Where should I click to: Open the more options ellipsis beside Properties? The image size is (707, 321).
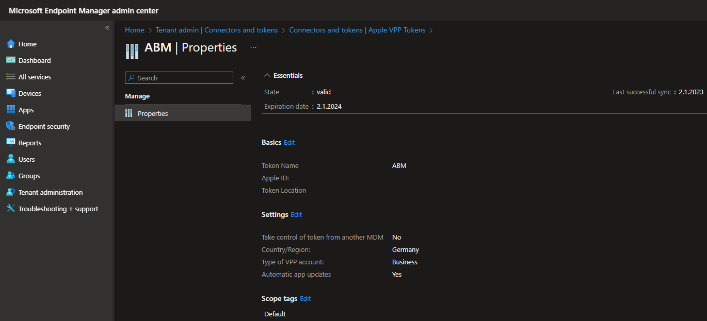click(x=253, y=47)
